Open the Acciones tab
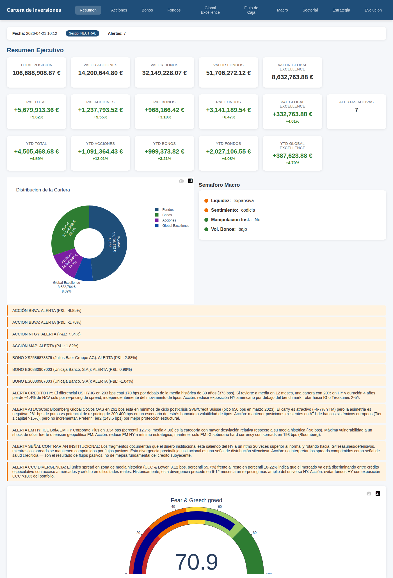393x578 pixels. [x=119, y=10]
